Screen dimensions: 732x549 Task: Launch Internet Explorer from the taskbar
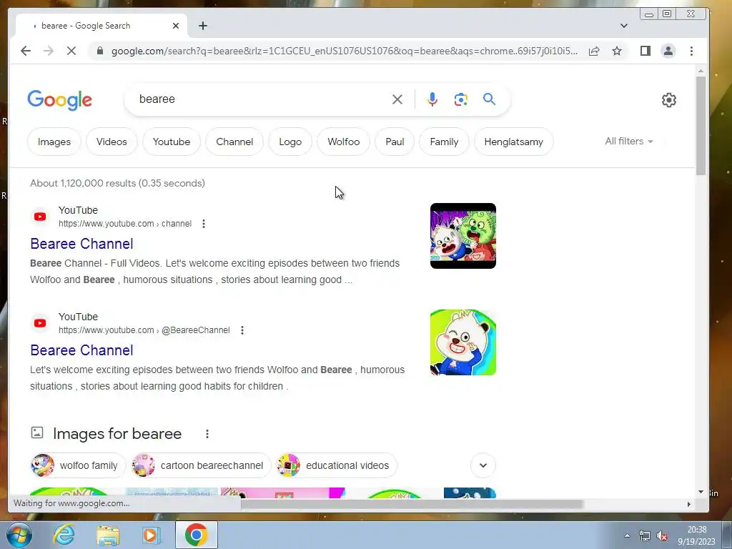(64, 535)
